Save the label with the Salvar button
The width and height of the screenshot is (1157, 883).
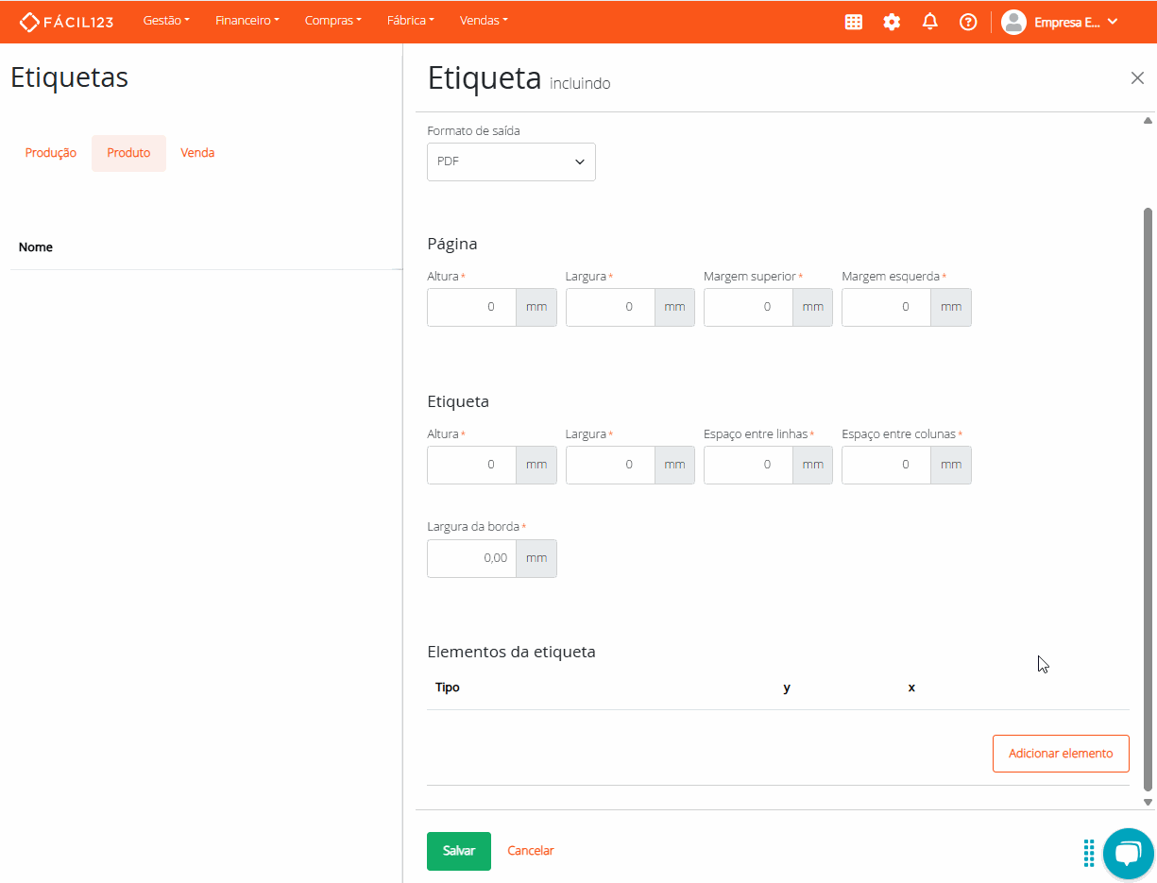point(458,850)
